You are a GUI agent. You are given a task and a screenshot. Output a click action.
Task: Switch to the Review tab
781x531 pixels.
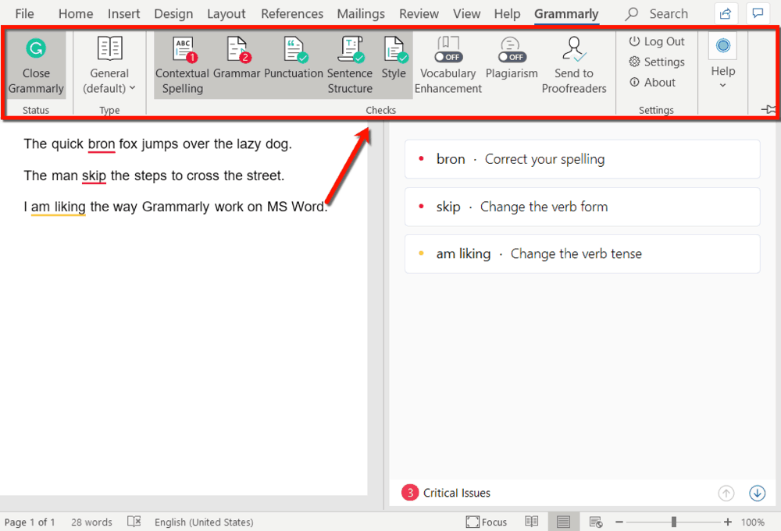(419, 14)
